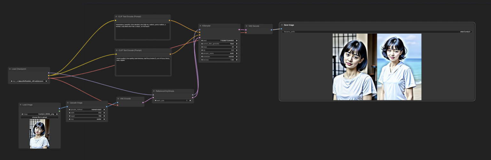The image size is (491, 160).
Task: Click the denoise slider field in KSampler
Action: [219, 60]
